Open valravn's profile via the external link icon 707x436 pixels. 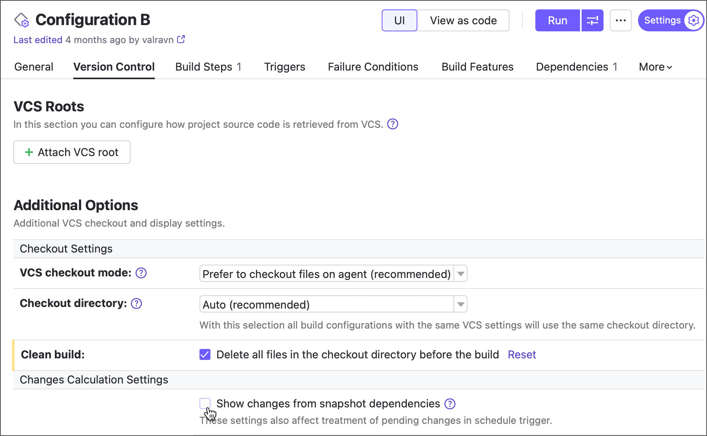pos(181,39)
